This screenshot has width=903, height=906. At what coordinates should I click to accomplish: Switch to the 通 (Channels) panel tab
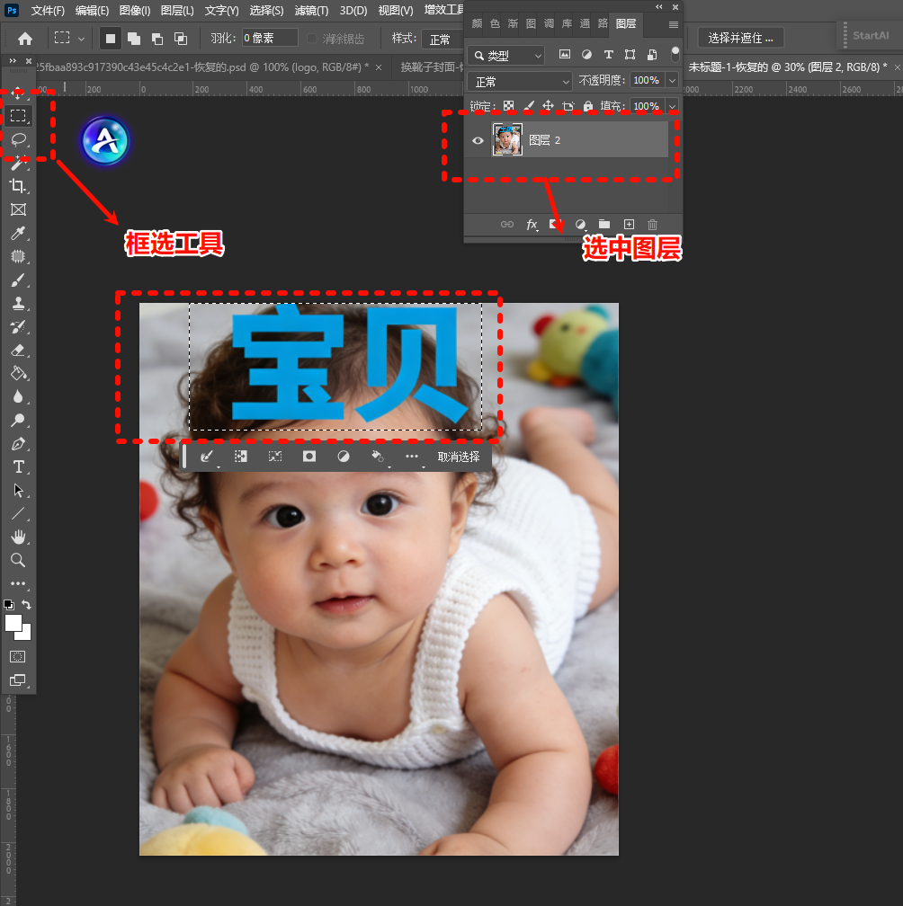coord(585,23)
